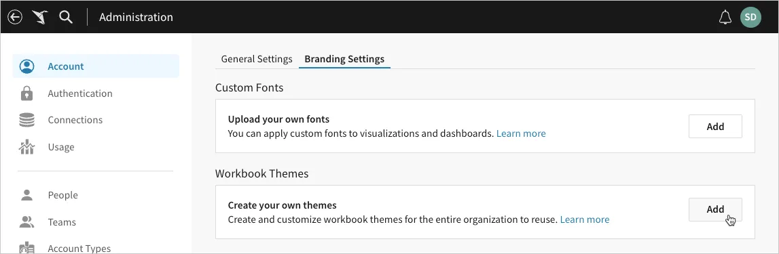Click the Account Types badge icon

(26, 248)
